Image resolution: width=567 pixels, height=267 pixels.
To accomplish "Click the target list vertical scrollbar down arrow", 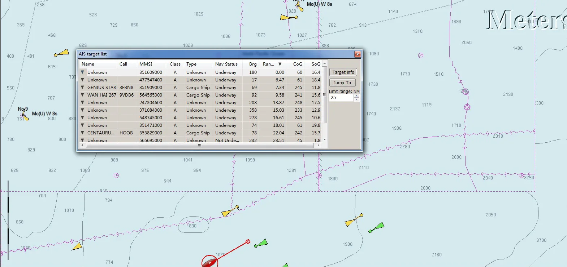I will coord(325,139).
